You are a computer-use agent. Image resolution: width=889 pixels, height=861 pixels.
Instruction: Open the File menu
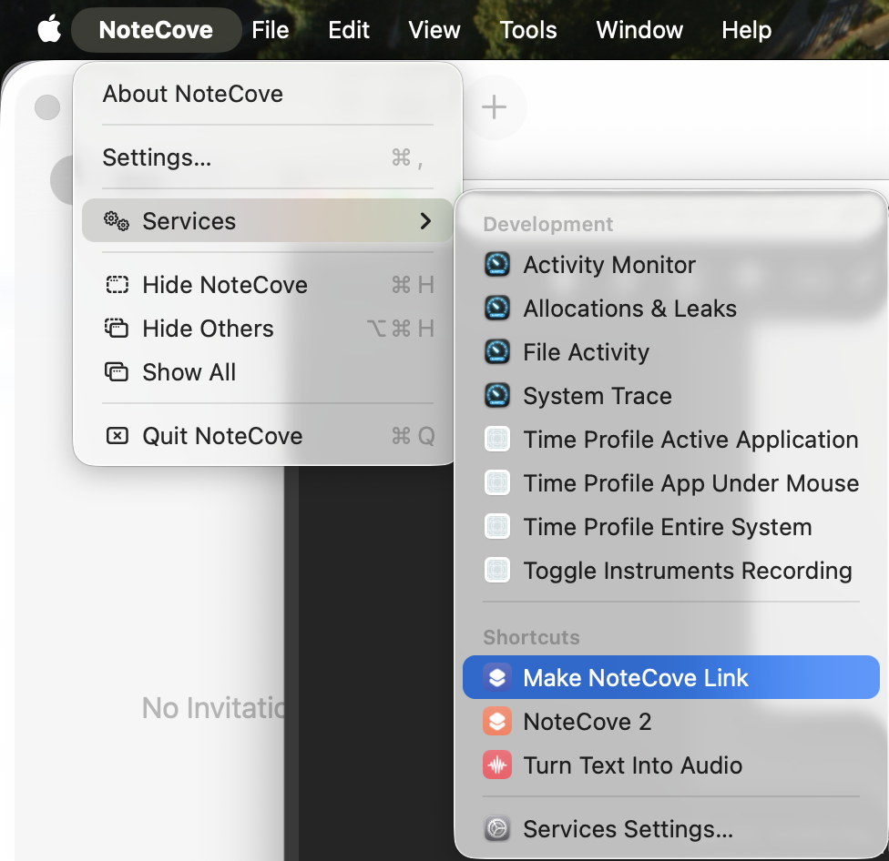click(x=271, y=29)
